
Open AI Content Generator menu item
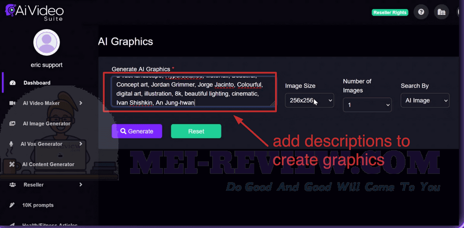coord(48,164)
